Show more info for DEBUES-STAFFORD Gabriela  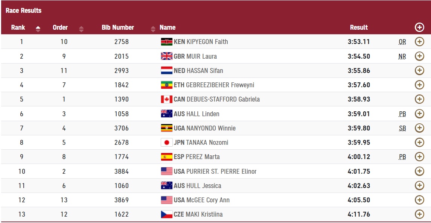pos(419,99)
